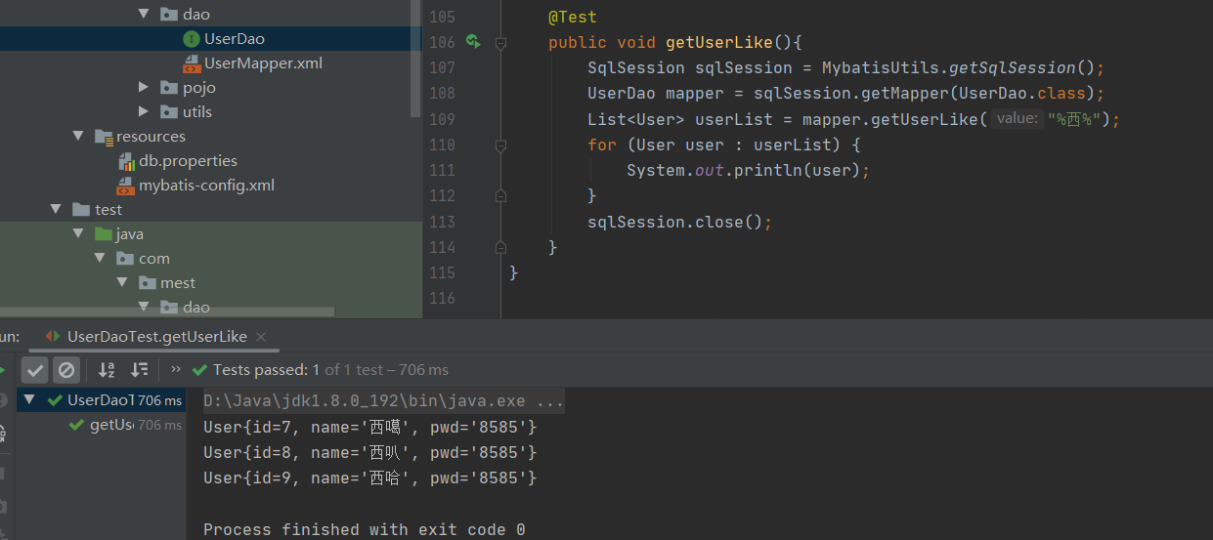Click the green Tests passed checkmark icon
Image resolution: width=1213 pixels, height=540 pixels.
199,370
